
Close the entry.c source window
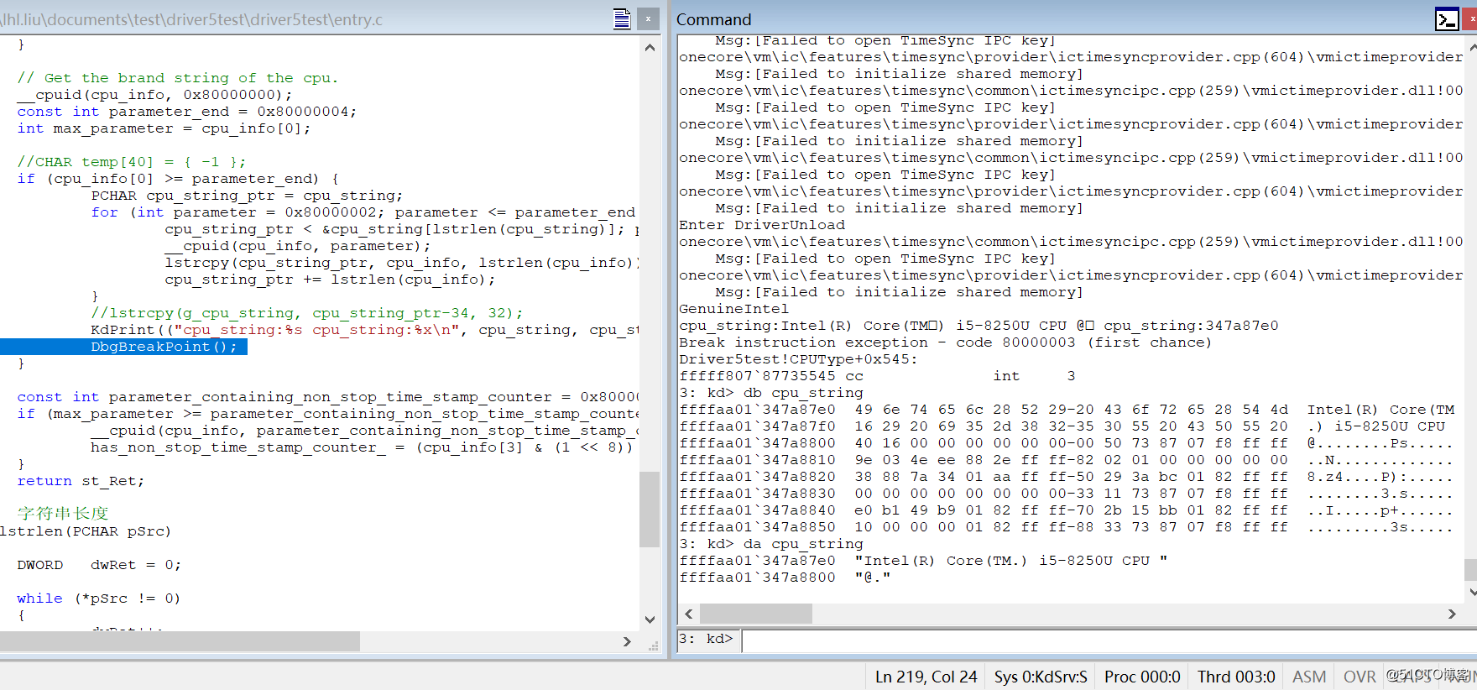[x=649, y=18]
